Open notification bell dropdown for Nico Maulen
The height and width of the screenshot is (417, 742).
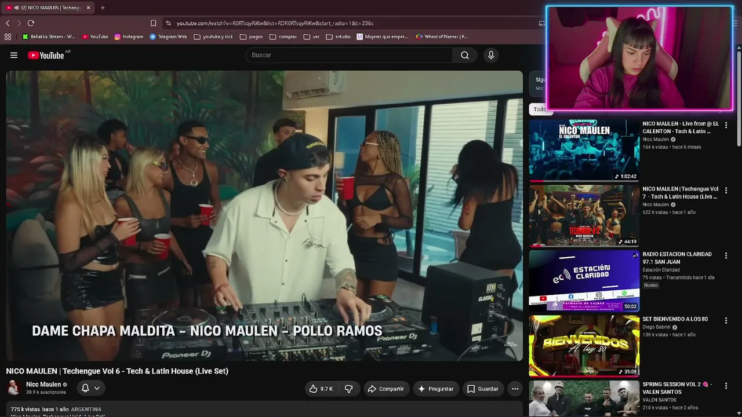click(x=90, y=388)
